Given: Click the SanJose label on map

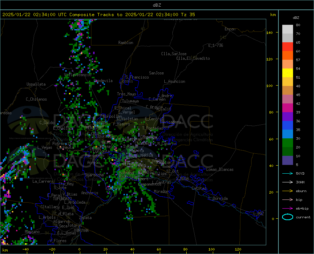Looking at the screenshot, I should point(156,73).
